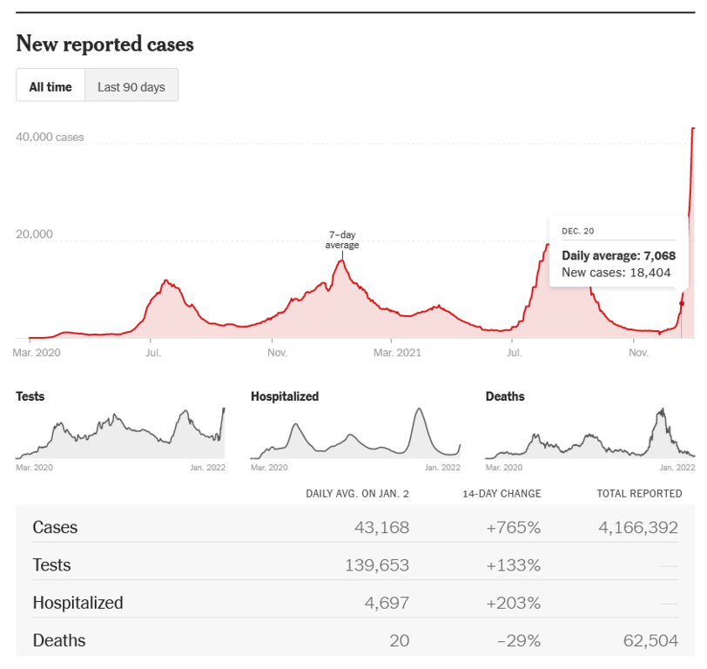This screenshot has width=707, height=669.
Task: Click the Daily Avg. on Jan. 2 header
Action: [357, 493]
